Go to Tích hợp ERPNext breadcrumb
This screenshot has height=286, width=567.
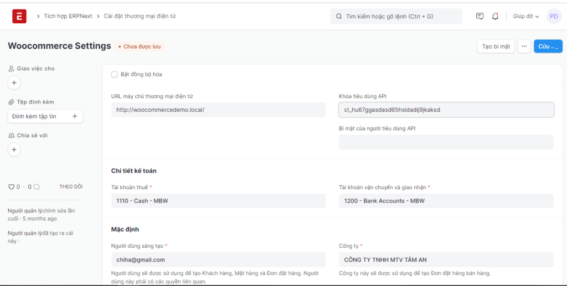(68, 16)
